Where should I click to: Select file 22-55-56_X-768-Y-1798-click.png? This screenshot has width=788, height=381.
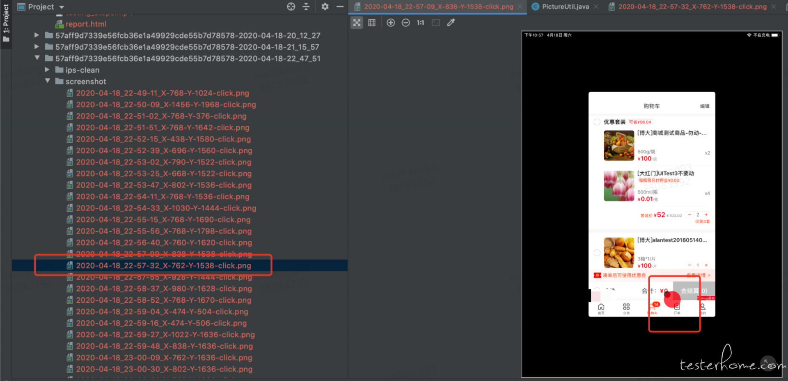click(164, 231)
